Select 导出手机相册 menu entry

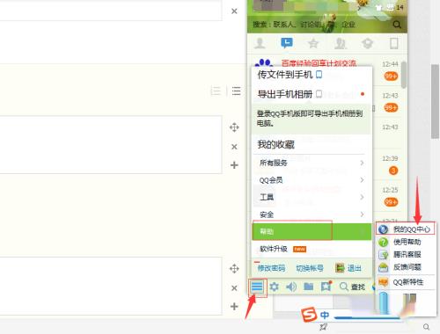(312, 94)
